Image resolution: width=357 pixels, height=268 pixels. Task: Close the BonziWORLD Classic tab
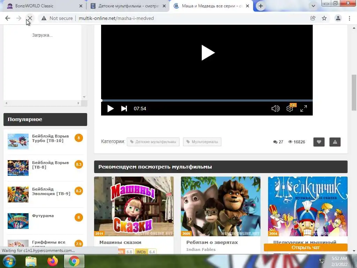click(81, 6)
